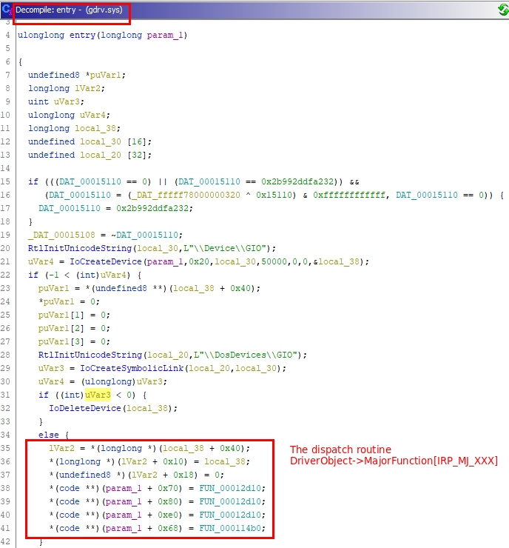
Task: Click the 'Decompile: entry - (gdrv.sys)' title
Action: (x=69, y=10)
